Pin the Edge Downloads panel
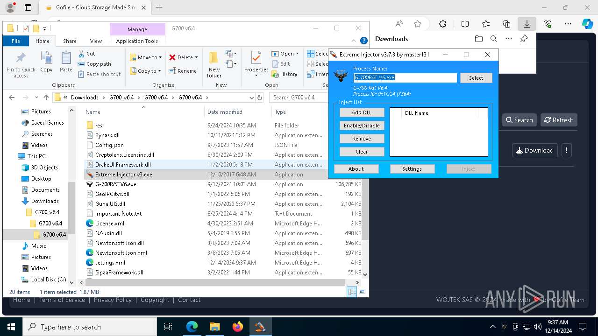Image resolution: width=598 pixels, height=336 pixels. click(x=524, y=39)
